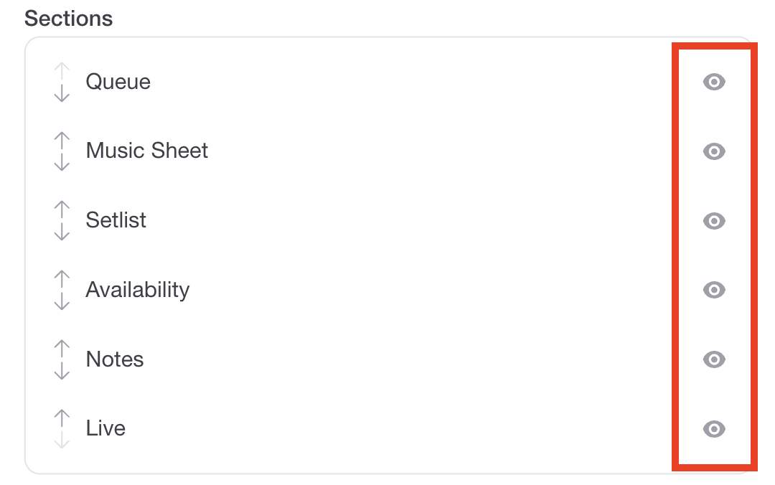Move Music Sheet section up

point(62,139)
